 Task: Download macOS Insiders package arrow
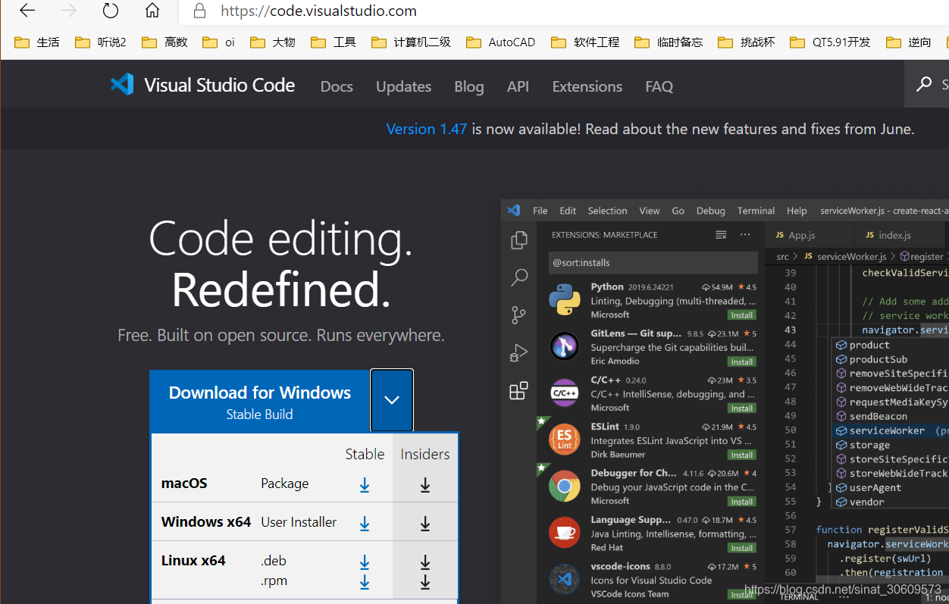[425, 485]
